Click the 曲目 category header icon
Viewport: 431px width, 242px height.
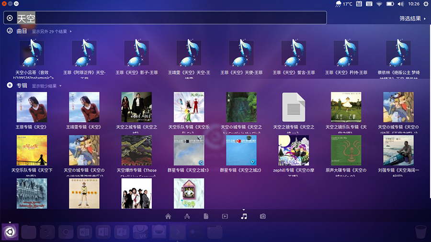point(10,31)
